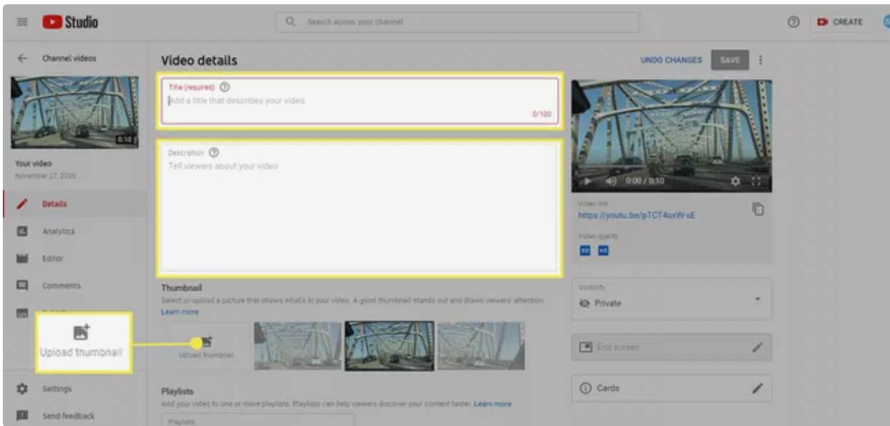
Task: Click the help question mark icon
Action: coord(793,22)
